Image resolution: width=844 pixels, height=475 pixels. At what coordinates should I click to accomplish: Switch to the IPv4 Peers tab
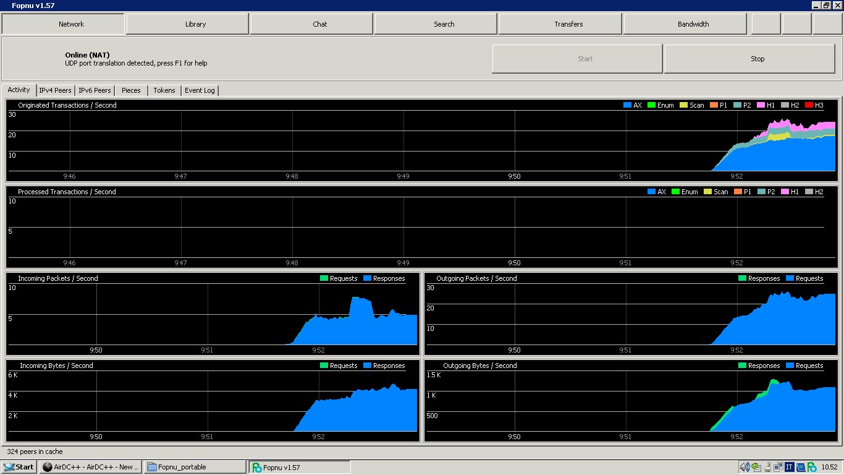[x=55, y=90]
